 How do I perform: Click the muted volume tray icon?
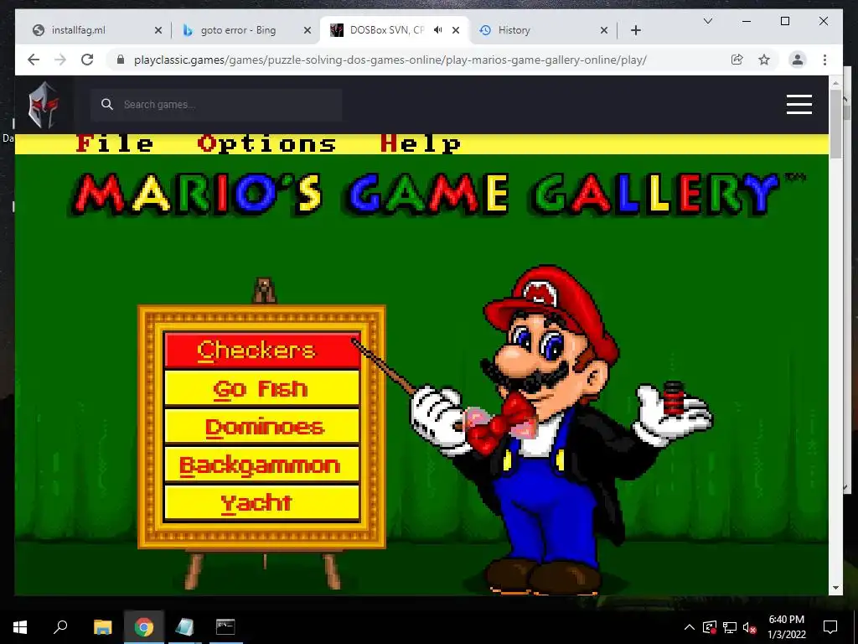click(750, 627)
